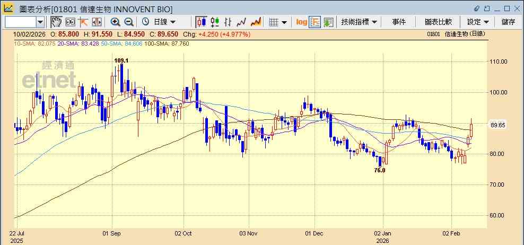The width and height of the screenshot is (524, 245).
Task: Open the 技術指標 menu
Action: point(359,22)
